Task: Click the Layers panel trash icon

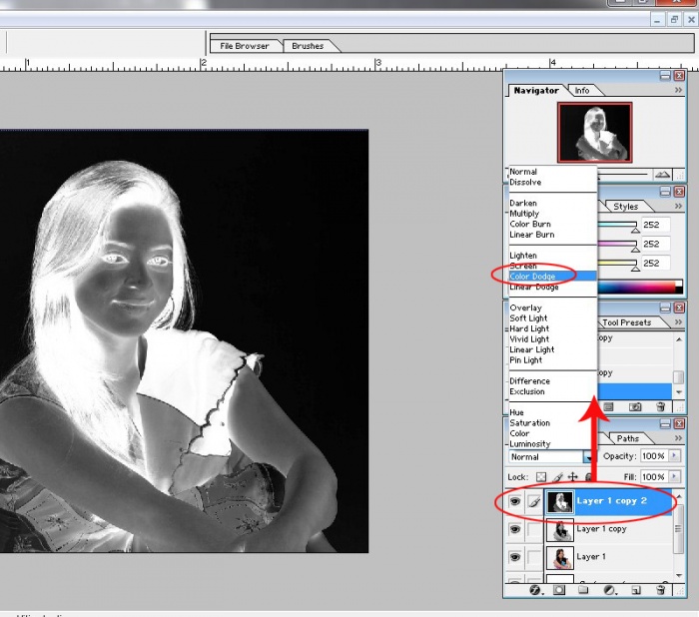Action: coord(660,590)
